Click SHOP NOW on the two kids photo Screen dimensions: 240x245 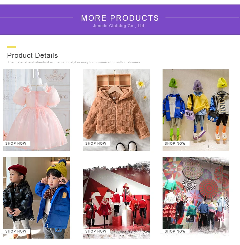click(x=16, y=231)
